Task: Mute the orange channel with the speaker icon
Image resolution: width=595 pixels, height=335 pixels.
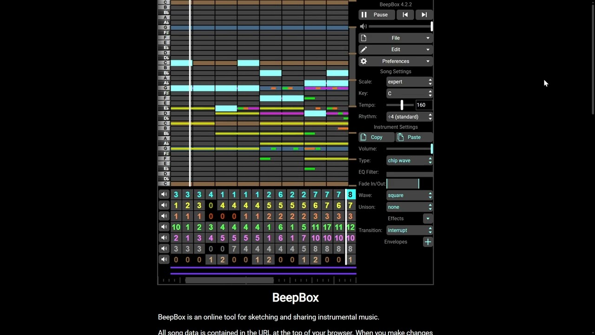Action: coord(164,216)
